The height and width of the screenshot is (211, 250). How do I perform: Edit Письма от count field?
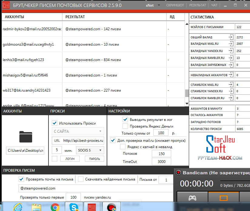pos(166,180)
